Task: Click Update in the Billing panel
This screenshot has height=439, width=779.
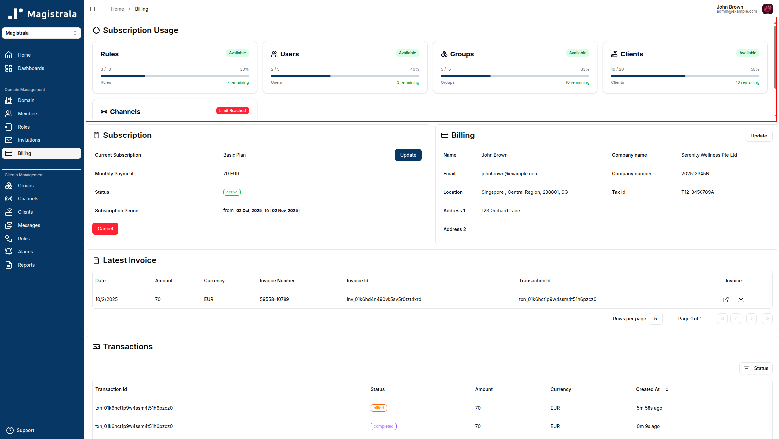Action: click(759, 136)
